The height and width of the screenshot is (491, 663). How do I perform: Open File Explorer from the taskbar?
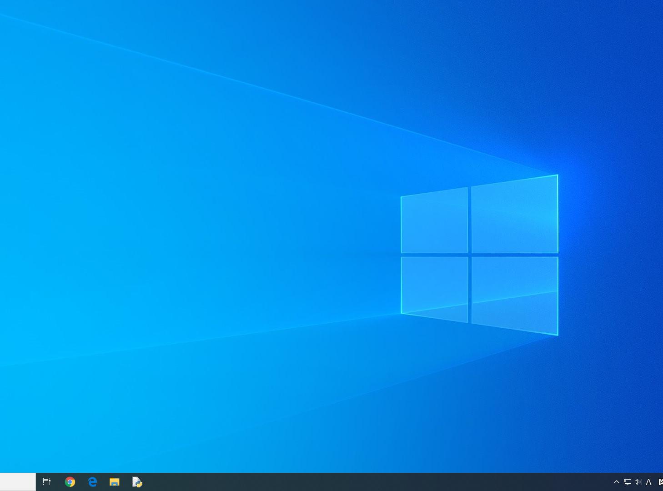pos(115,482)
